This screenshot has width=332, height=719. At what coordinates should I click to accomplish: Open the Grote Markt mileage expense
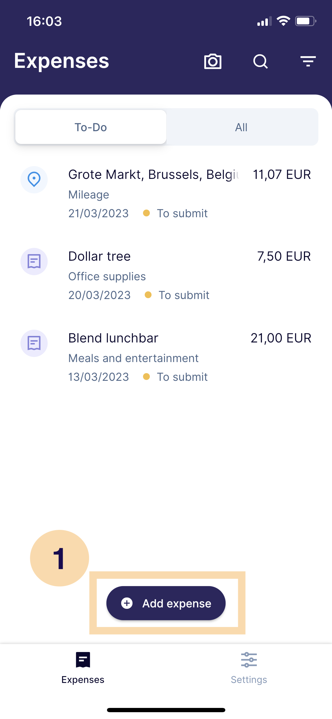coord(153,174)
